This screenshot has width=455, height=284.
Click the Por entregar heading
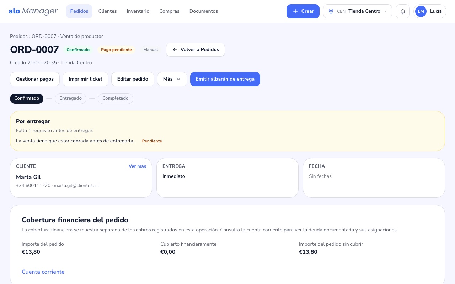(x=33, y=121)
